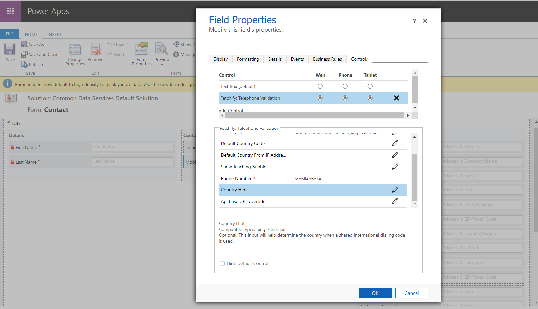The image size is (538, 309).
Task: Open the FILE ribbon tab
Action: point(10,34)
